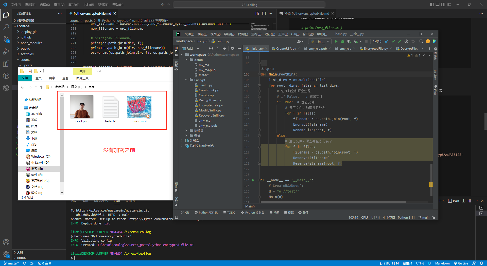Open VS Code new terminal dropdown arrow
This screenshot has height=266, width=487.
(x=444, y=201)
